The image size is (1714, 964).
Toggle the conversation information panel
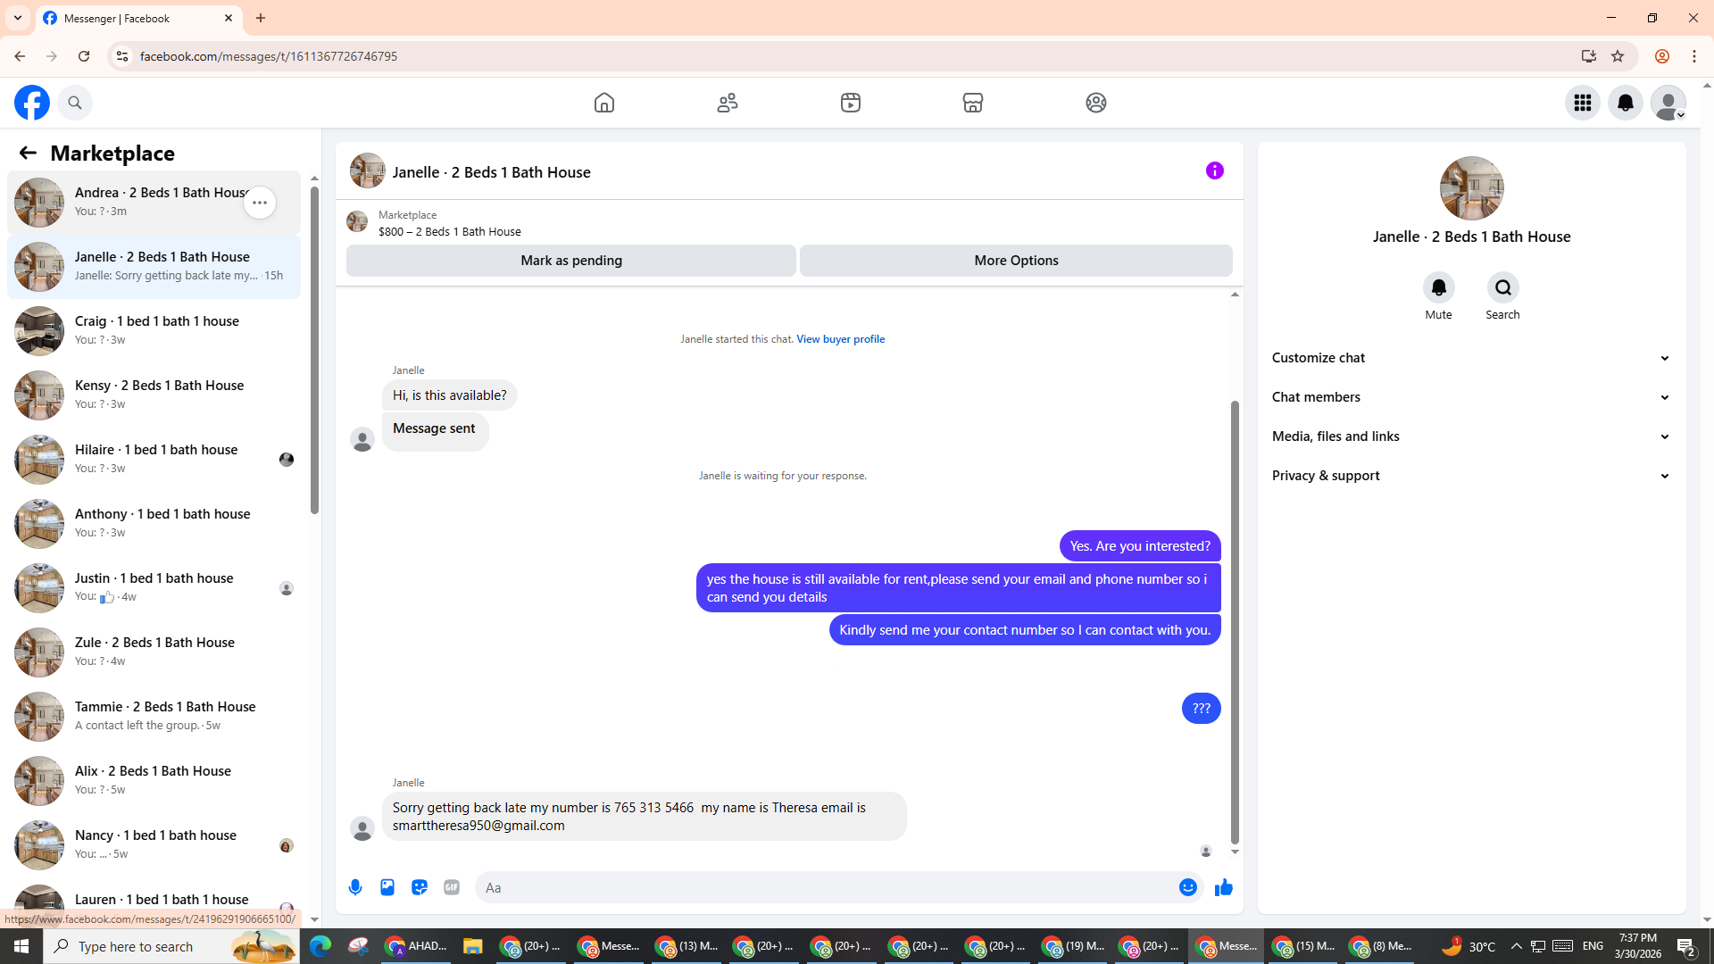point(1214,170)
